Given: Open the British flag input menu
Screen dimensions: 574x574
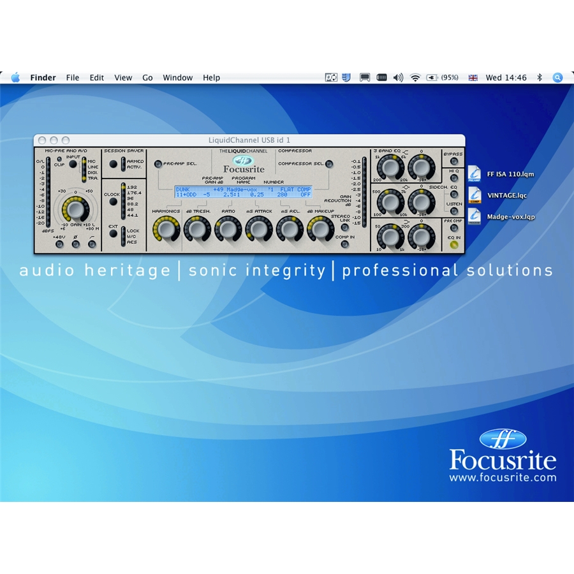Looking at the screenshot, I should click(x=473, y=78).
